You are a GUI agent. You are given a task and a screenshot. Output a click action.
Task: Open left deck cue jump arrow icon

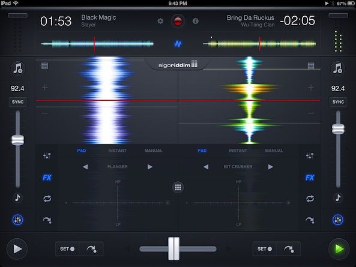click(47, 220)
